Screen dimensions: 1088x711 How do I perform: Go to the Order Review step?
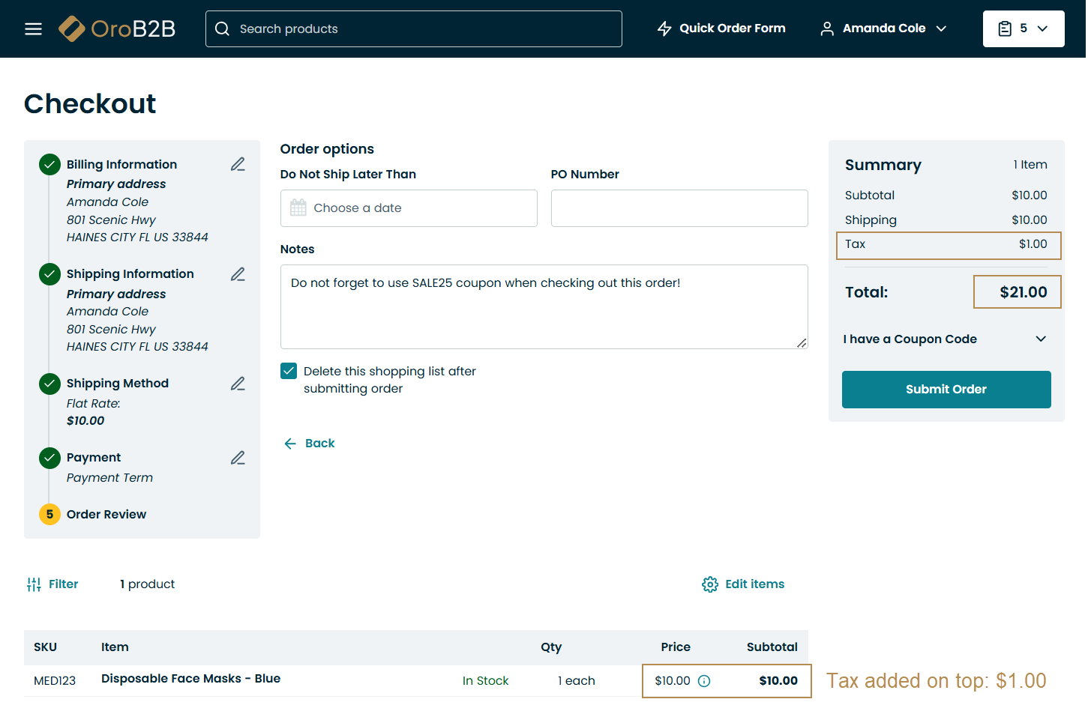click(x=106, y=515)
